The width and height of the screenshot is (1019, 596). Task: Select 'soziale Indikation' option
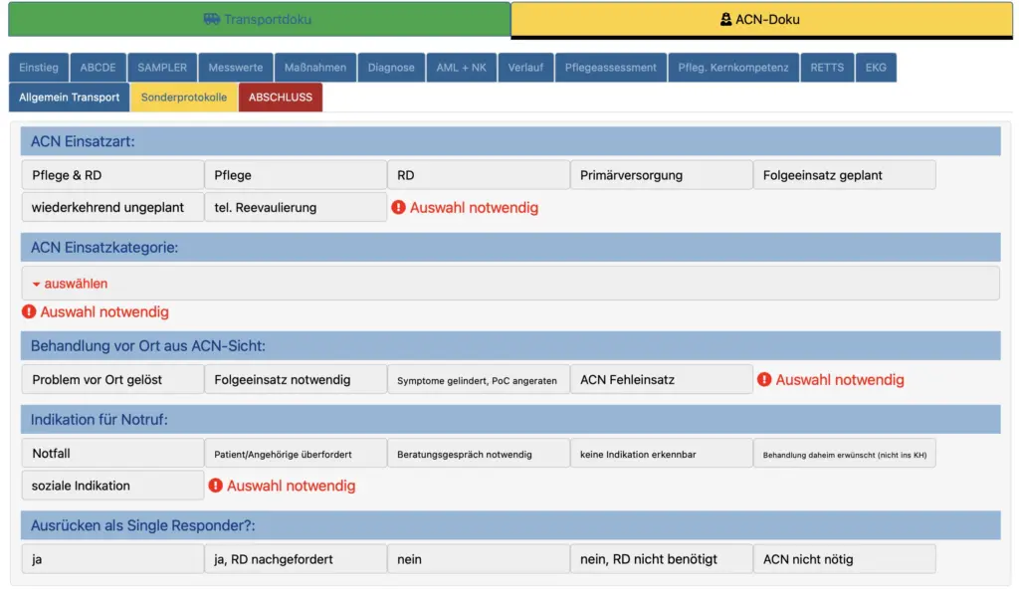tap(112, 486)
